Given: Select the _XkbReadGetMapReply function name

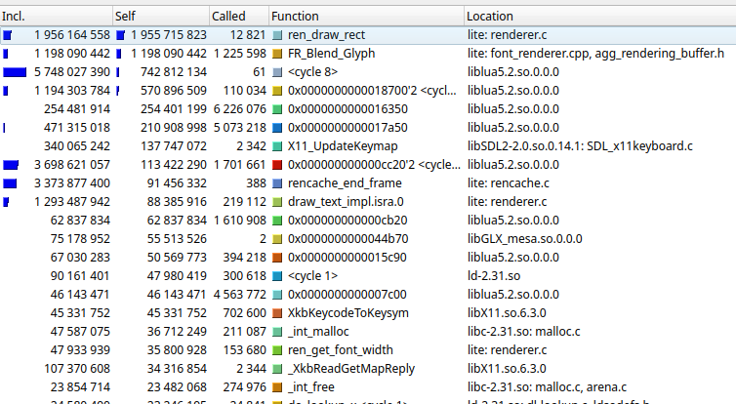Looking at the screenshot, I should (x=351, y=369).
